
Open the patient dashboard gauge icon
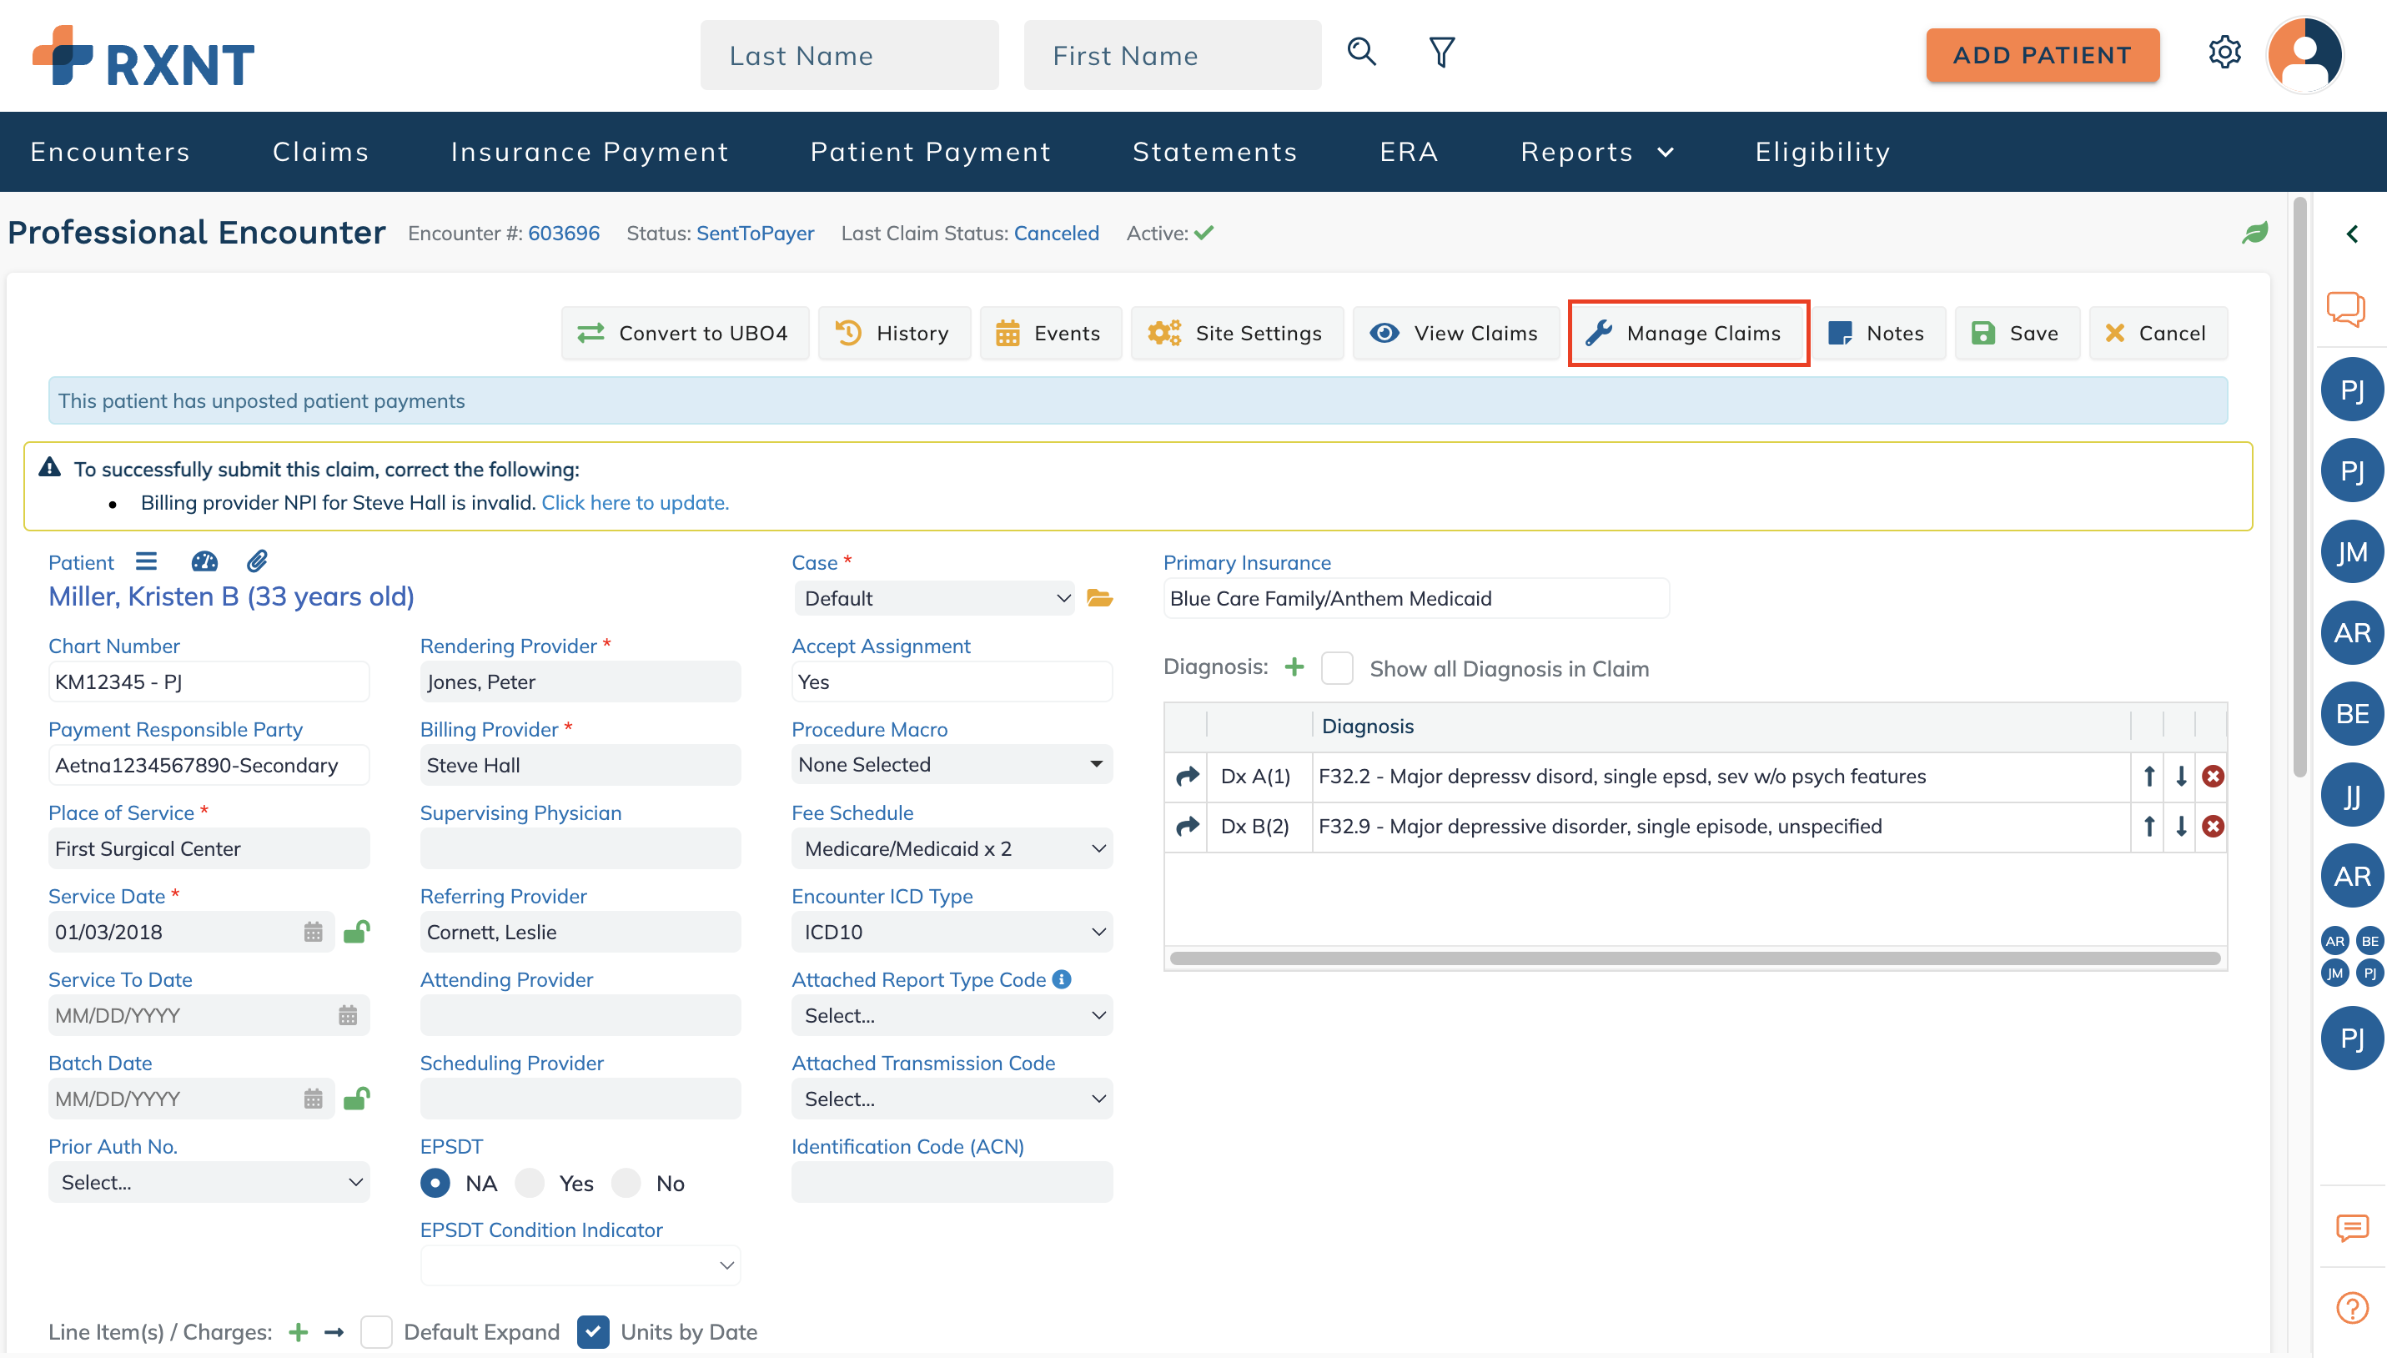click(x=204, y=561)
